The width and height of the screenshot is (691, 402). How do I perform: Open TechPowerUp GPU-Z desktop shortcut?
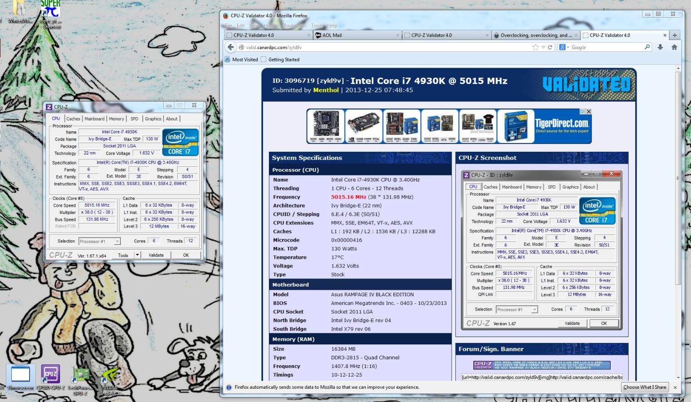pyautogui.click(x=80, y=381)
